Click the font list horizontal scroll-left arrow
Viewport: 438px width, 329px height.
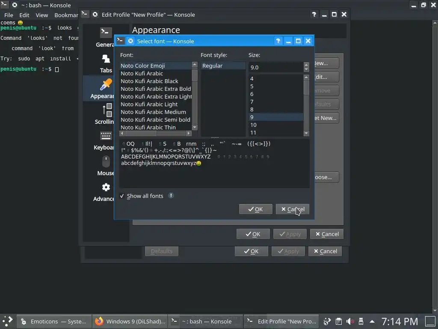pyautogui.click(x=122, y=133)
